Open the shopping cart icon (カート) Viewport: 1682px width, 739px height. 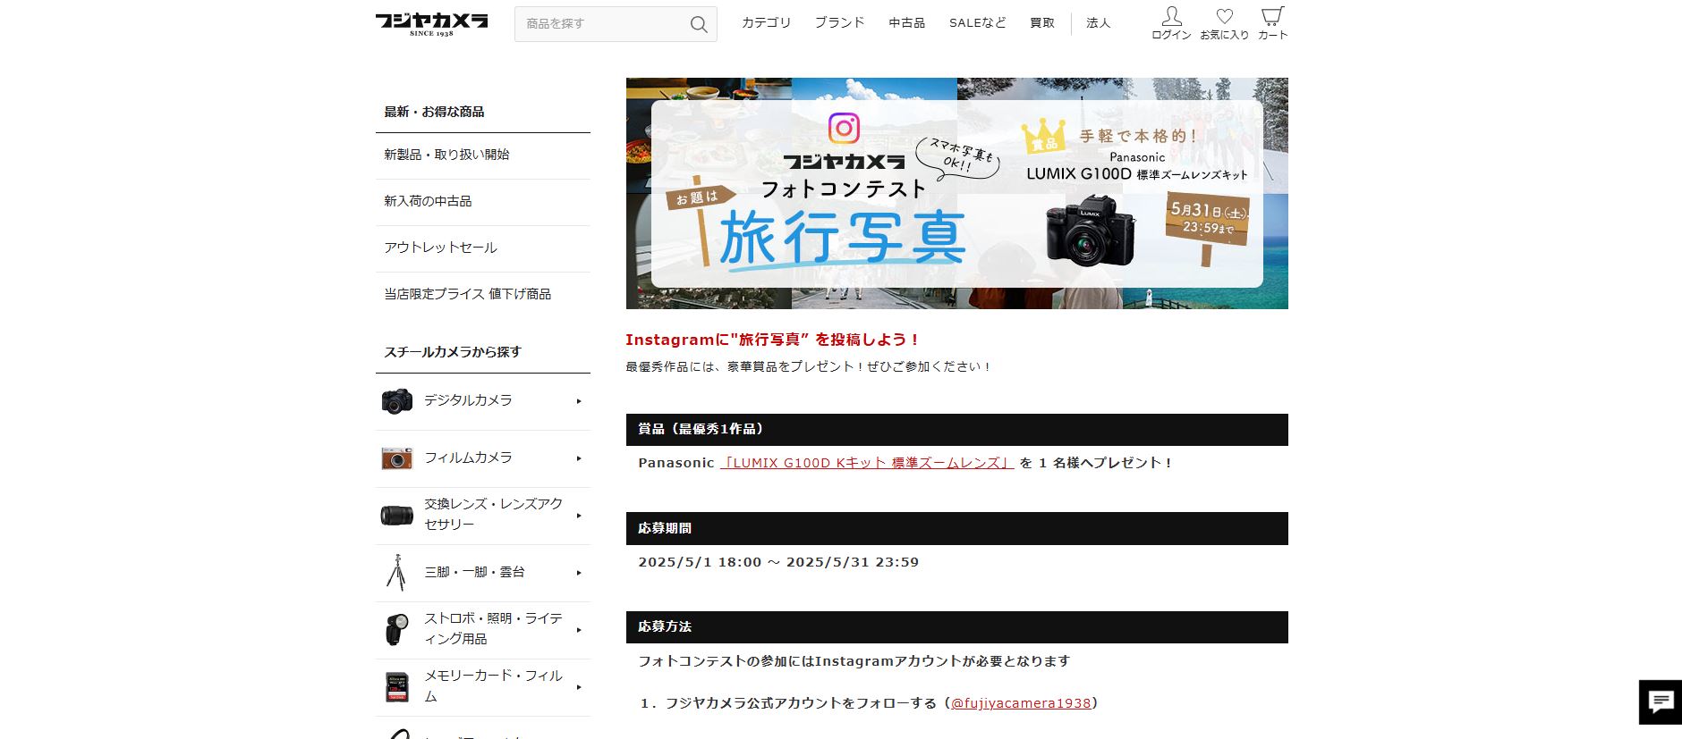(1272, 23)
